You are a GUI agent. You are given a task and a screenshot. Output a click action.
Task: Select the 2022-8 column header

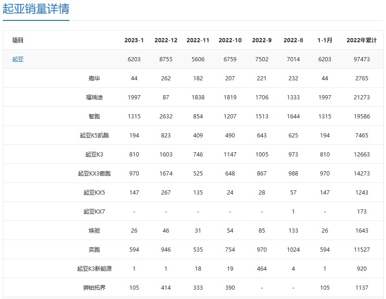(x=293, y=40)
